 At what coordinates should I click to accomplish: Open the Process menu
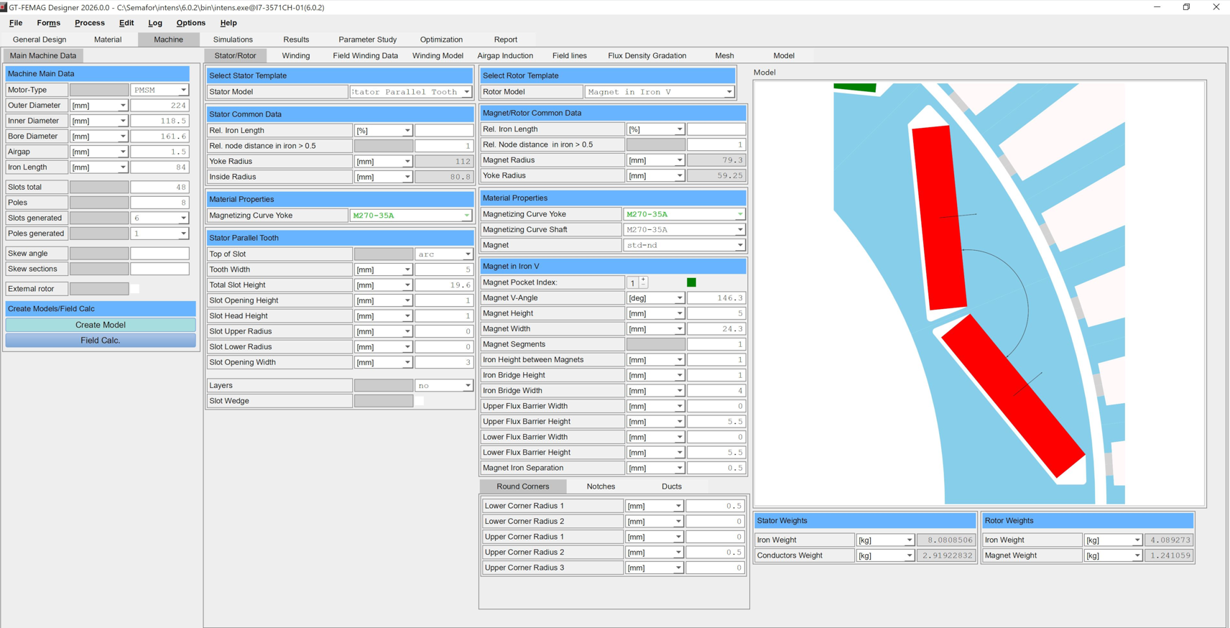(89, 23)
